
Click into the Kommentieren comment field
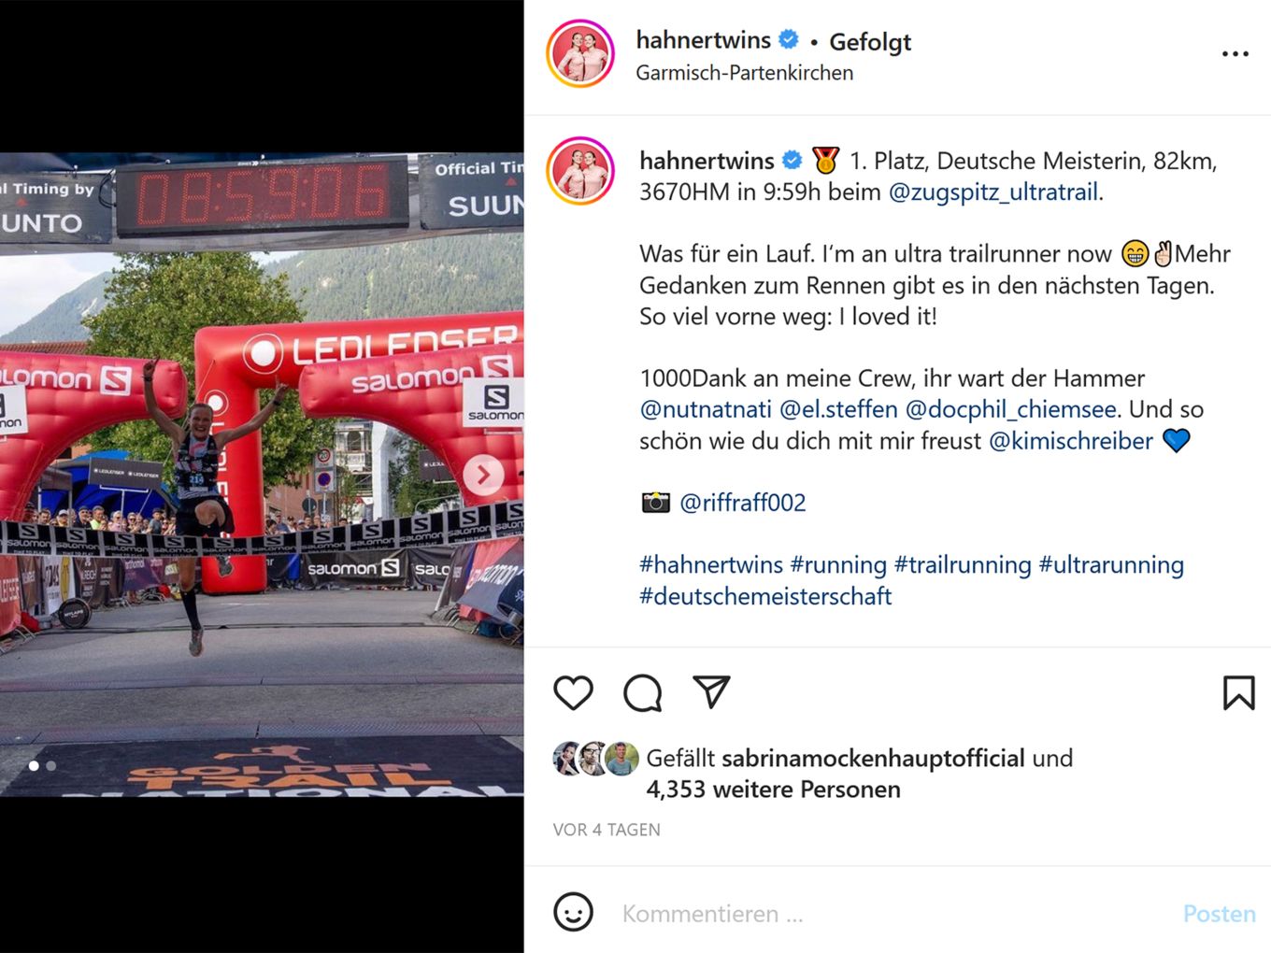(888, 914)
